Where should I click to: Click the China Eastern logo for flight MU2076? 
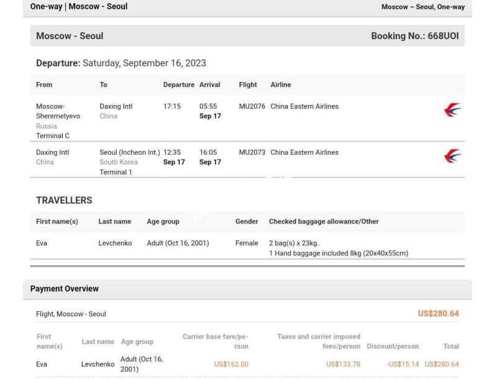(x=452, y=110)
